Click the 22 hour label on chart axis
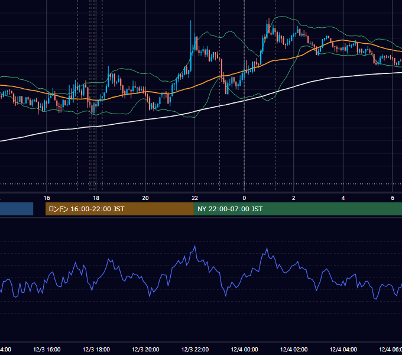This screenshot has width=402, height=355. 195,198
